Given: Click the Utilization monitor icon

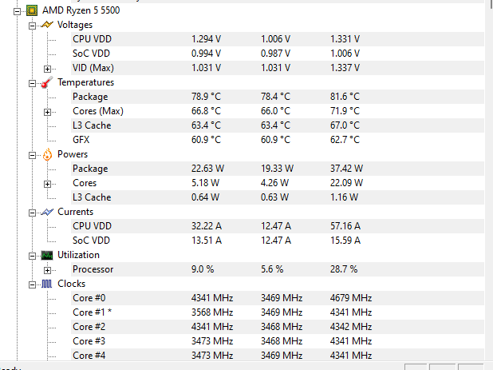Looking at the screenshot, I should click(x=46, y=255).
